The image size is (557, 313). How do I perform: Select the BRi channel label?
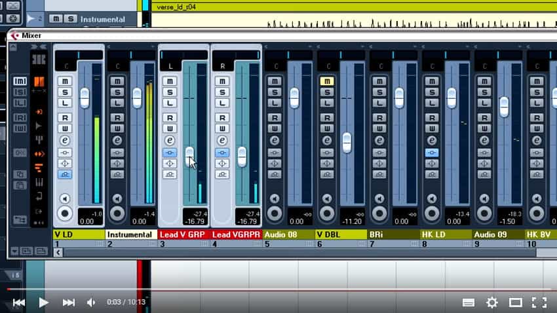coord(393,234)
